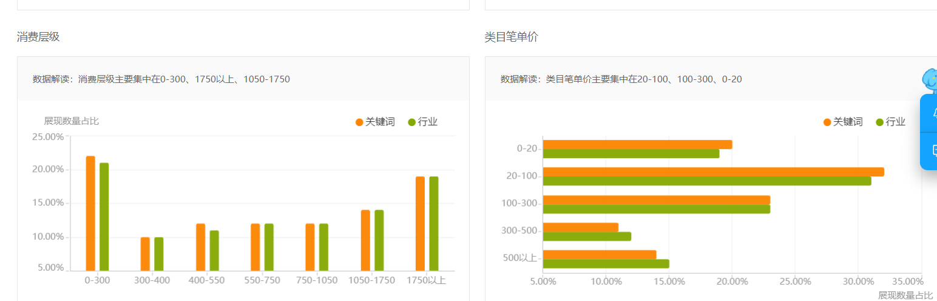Select green 行业 bar for 750-1050
937x301 pixels.
(324, 247)
